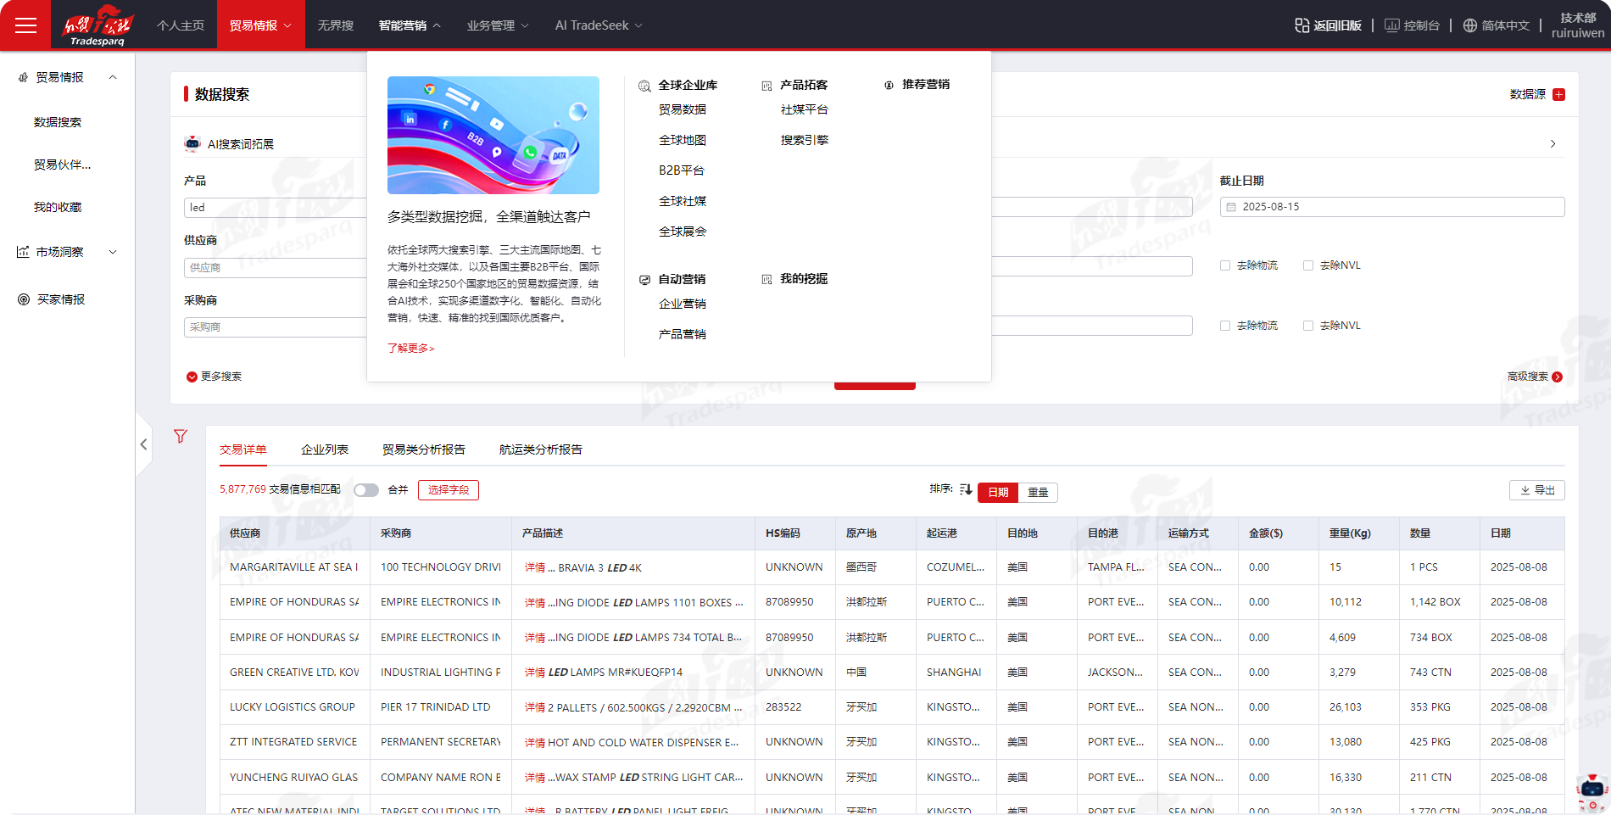Screen dimensions: 1611x815
Task: Click the red funnel filter icon
Action: point(180,436)
